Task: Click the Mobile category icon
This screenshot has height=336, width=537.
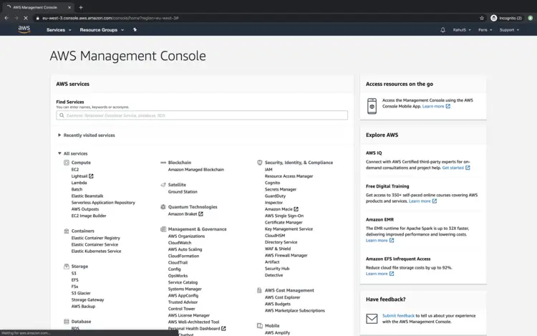Action: coord(260,326)
